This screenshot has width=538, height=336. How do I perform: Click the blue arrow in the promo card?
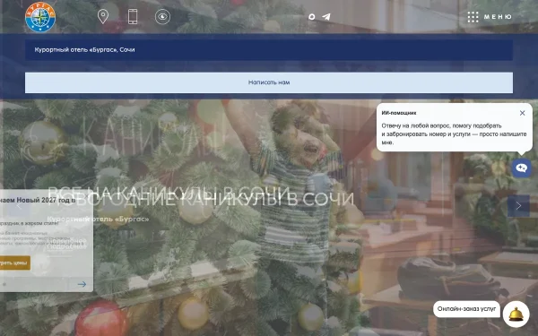pos(82,284)
